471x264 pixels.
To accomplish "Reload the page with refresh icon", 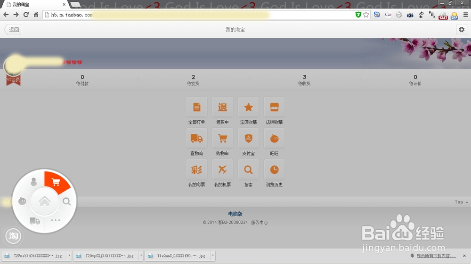I will (26, 15).
